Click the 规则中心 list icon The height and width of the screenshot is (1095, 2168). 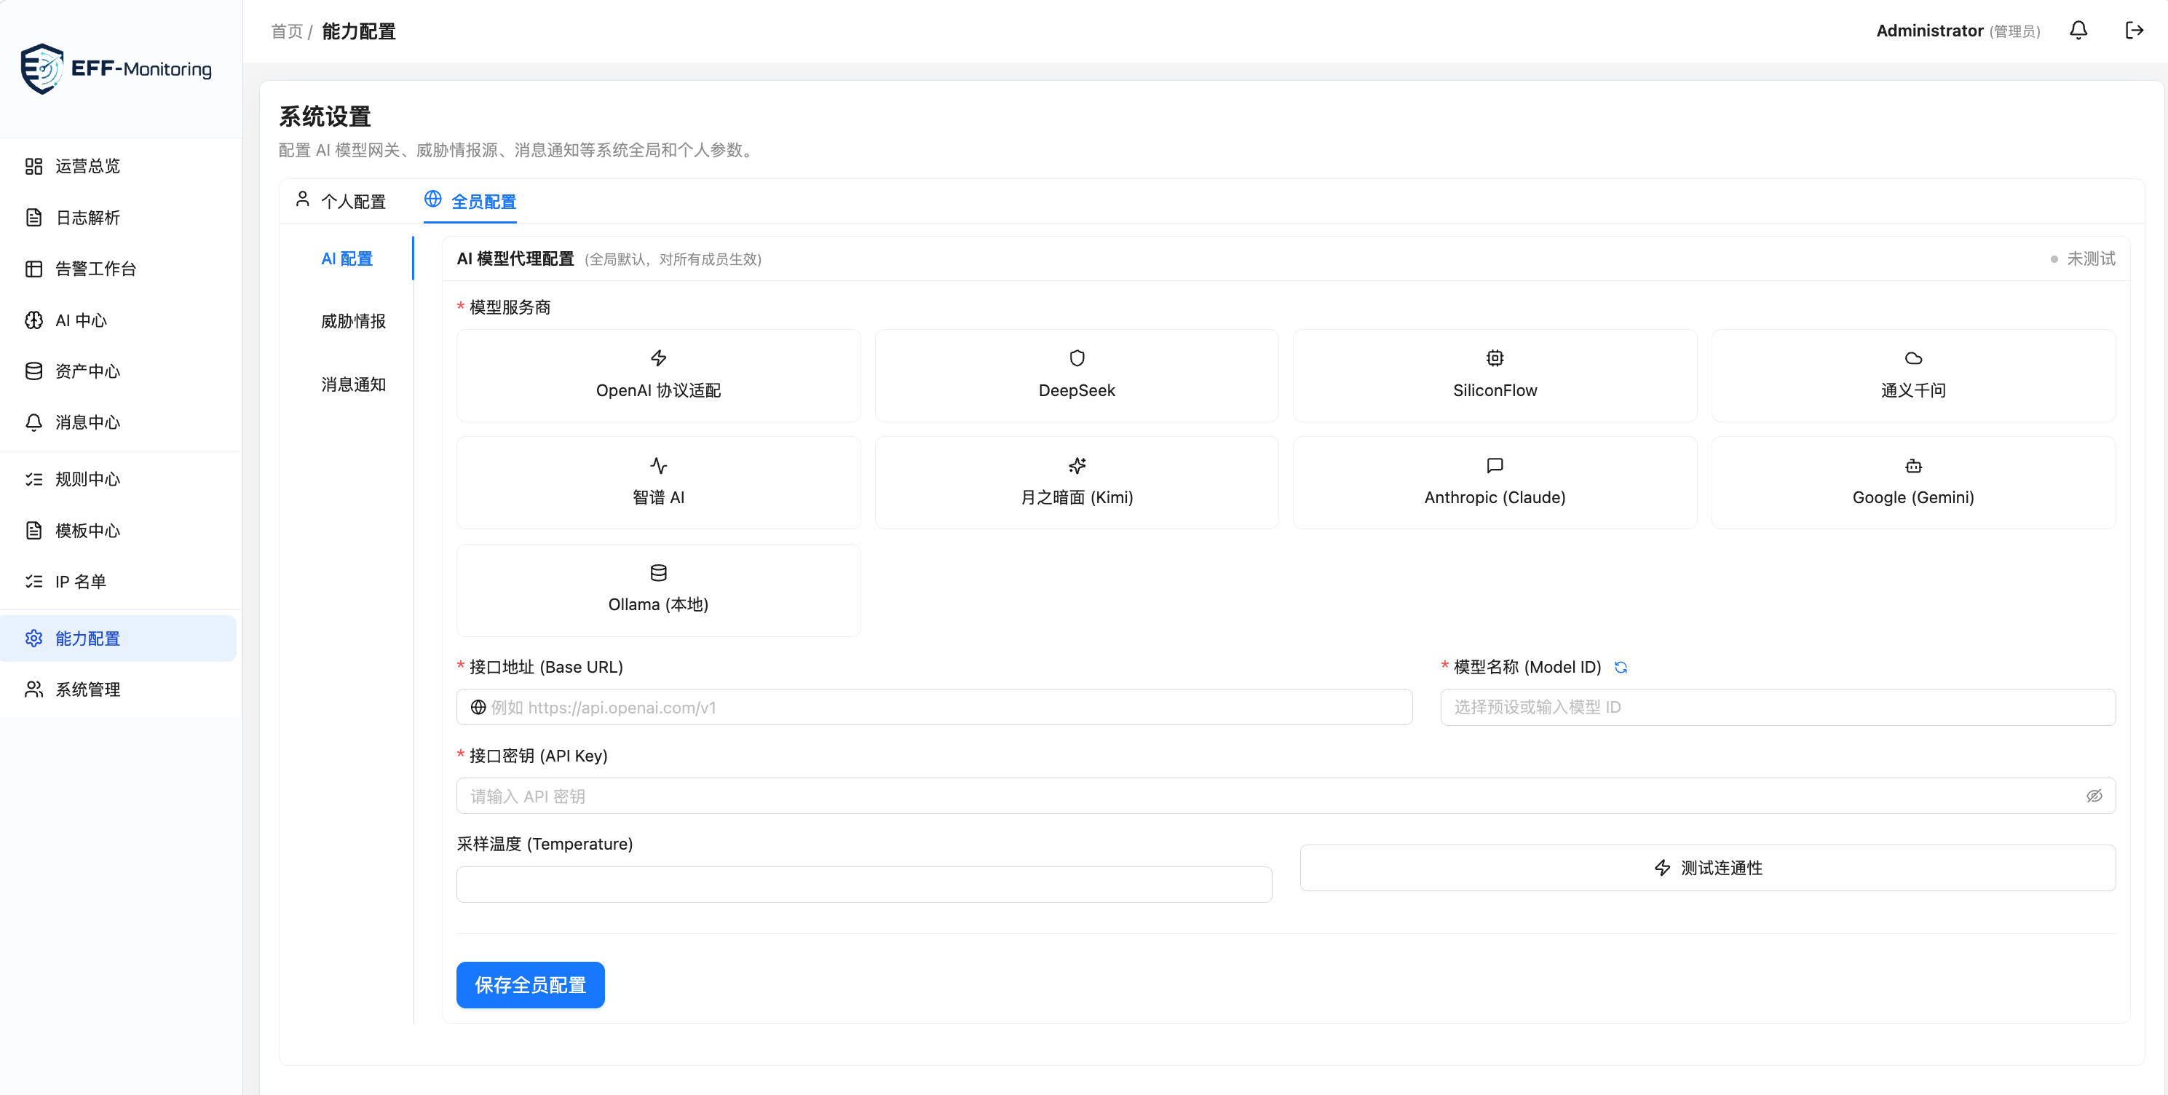tap(33, 479)
